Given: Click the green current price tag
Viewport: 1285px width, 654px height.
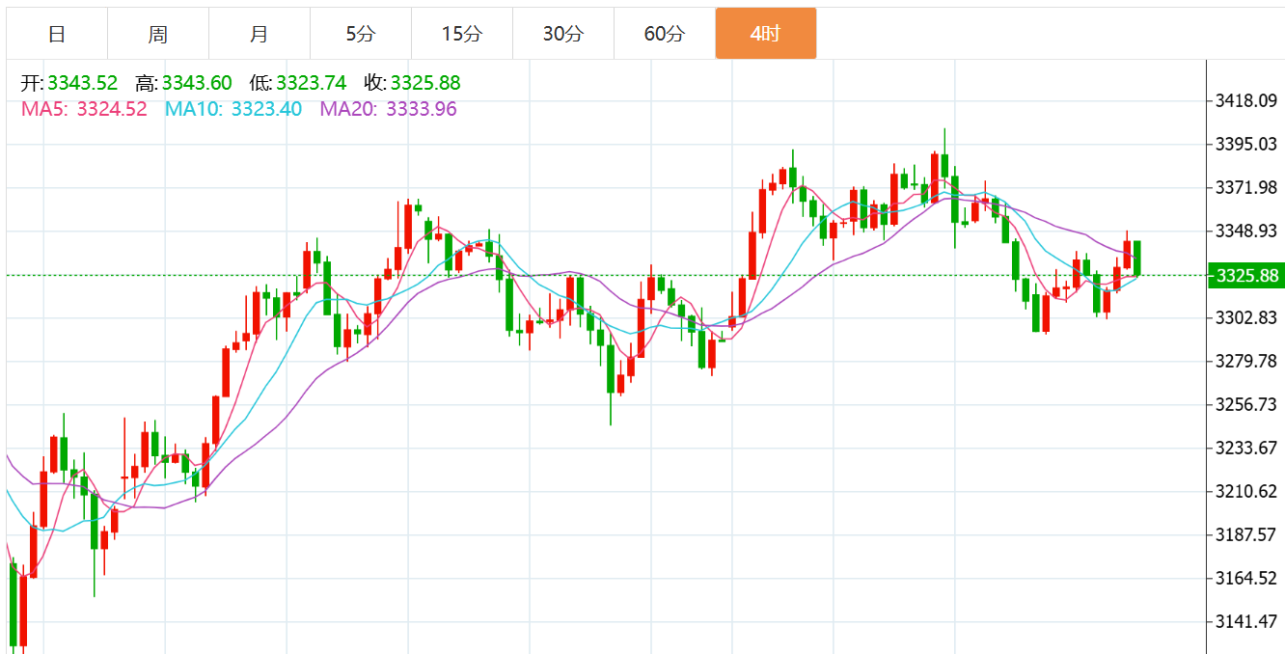Looking at the screenshot, I should tap(1246, 276).
